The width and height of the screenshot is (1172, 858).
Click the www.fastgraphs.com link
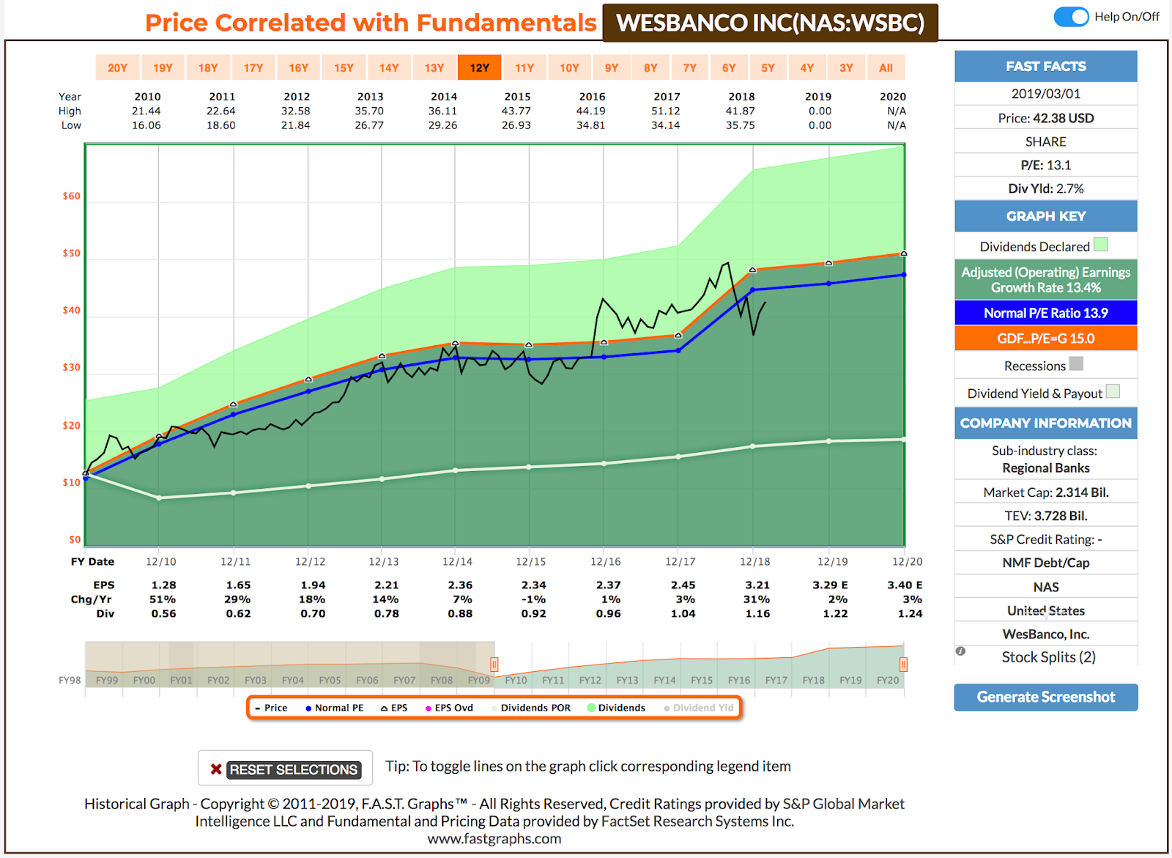pyautogui.click(x=494, y=839)
